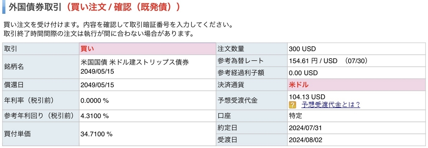Select the redemption date 2049/05/15 value
Screen dimensions: 428x148
(98, 85)
